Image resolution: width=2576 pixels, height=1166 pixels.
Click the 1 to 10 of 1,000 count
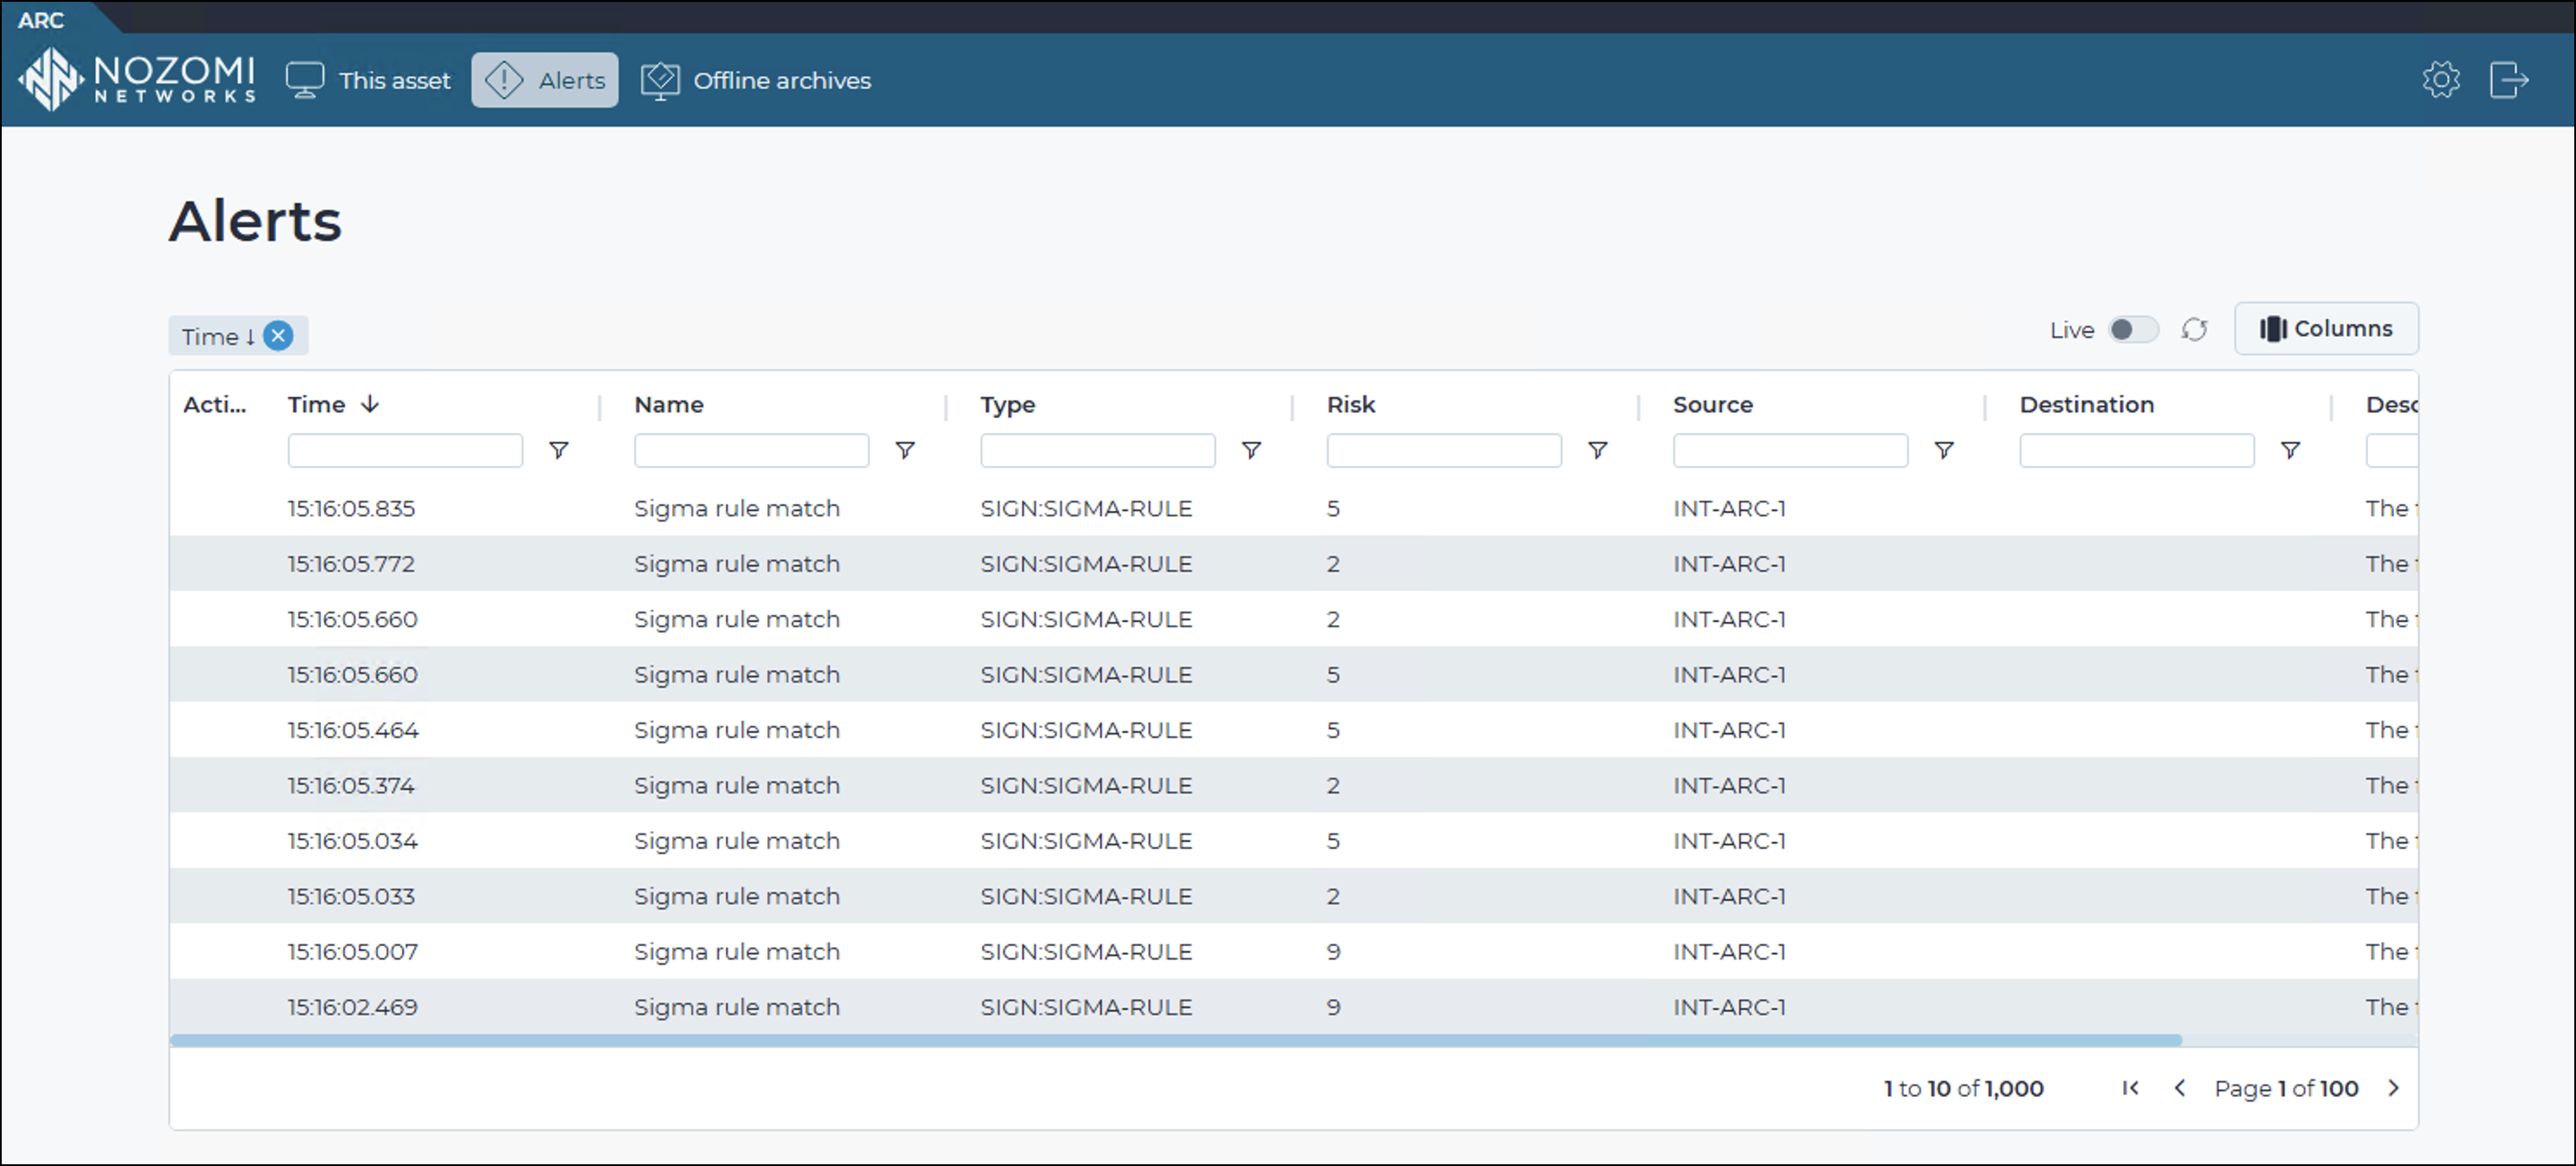(x=1964, y=1088)
